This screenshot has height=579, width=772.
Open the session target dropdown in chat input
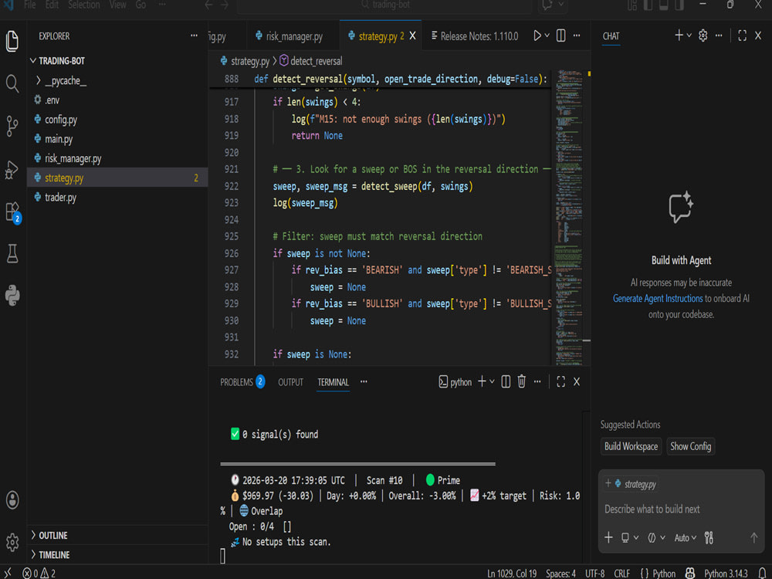[629, 537]
